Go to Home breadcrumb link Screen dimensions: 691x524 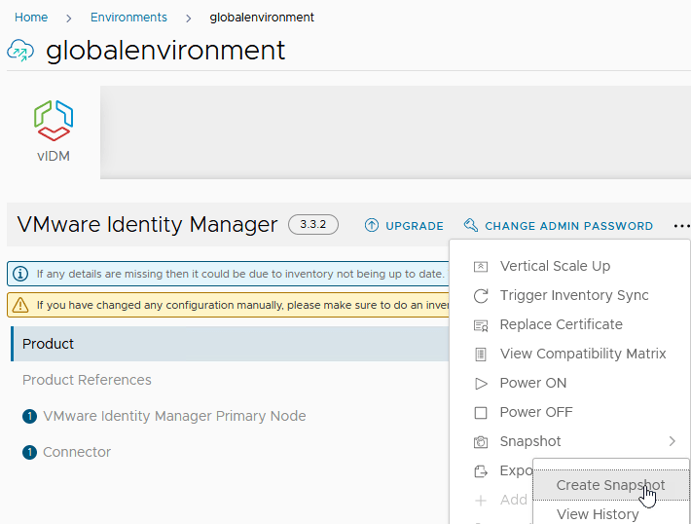click(x=31, y=18)
